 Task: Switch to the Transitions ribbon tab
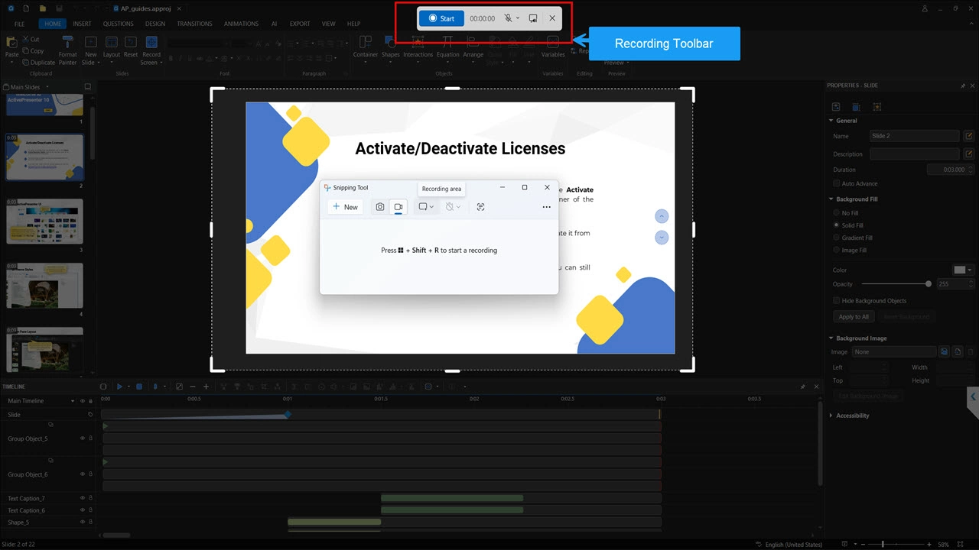pyautogui.click(x=194, y=23)
